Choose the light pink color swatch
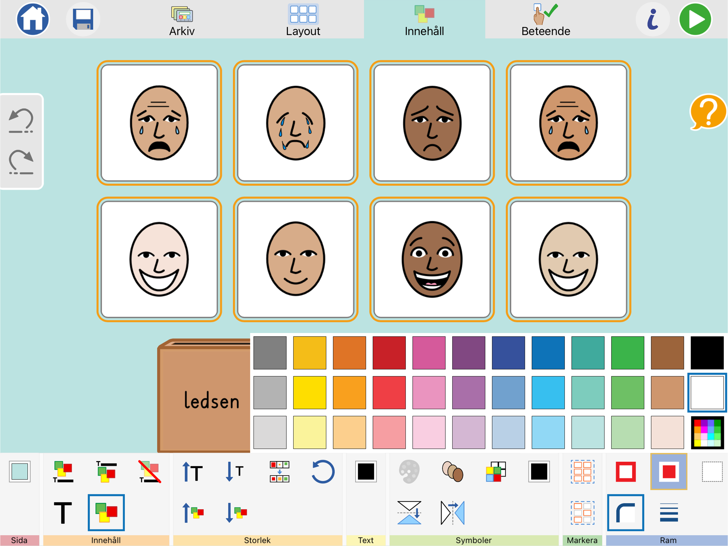The height and width of the screenshot is (546, 728). click(429, 432)
